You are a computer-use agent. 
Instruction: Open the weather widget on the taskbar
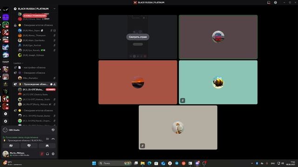pyautogui.click(x=13, y=163)
